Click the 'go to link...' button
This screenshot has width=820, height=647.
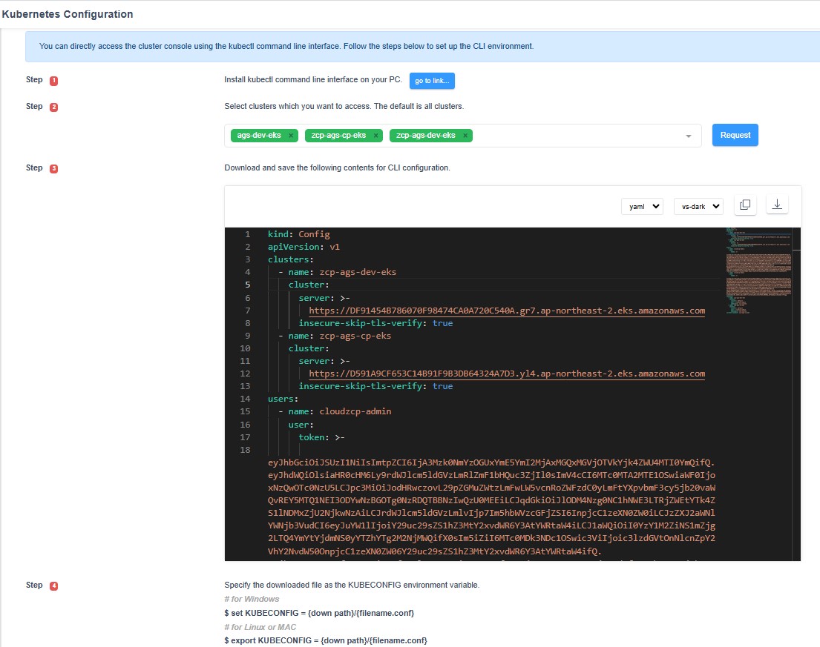click(432, 81)
